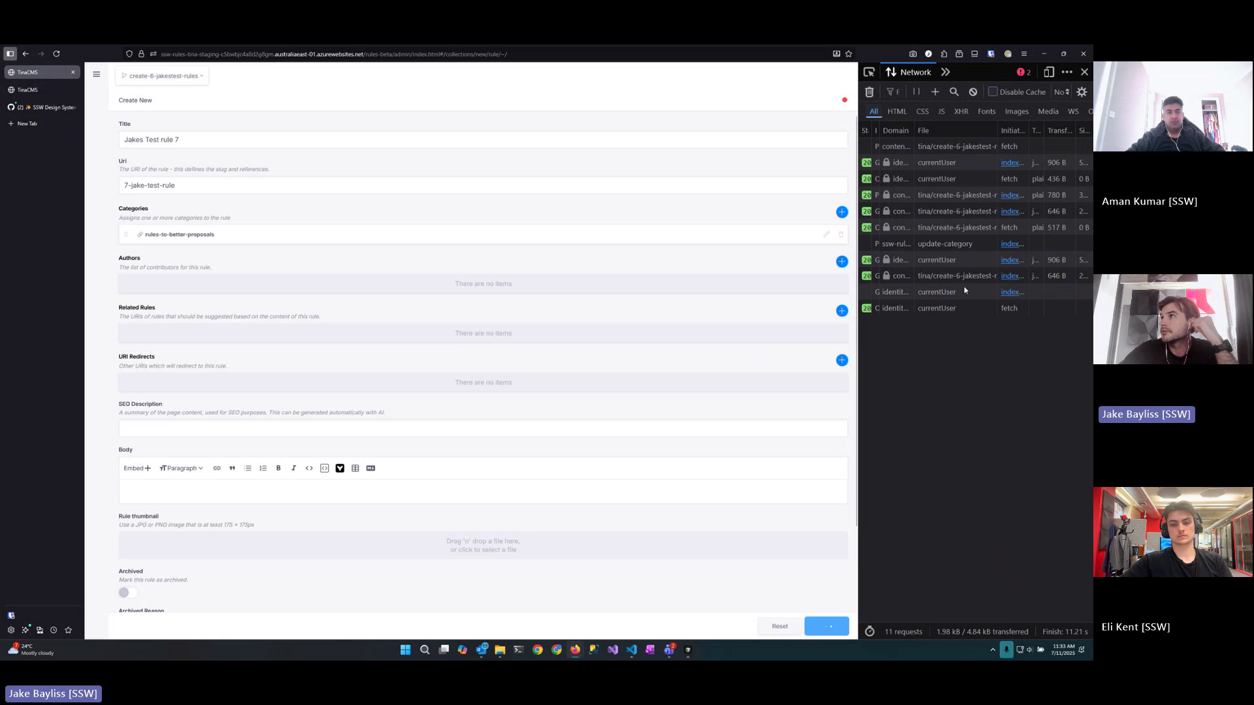Open the create-6-jakestest-rules branch dropdown
This screenshot has height=705, width=1254.
pos(161,76)
